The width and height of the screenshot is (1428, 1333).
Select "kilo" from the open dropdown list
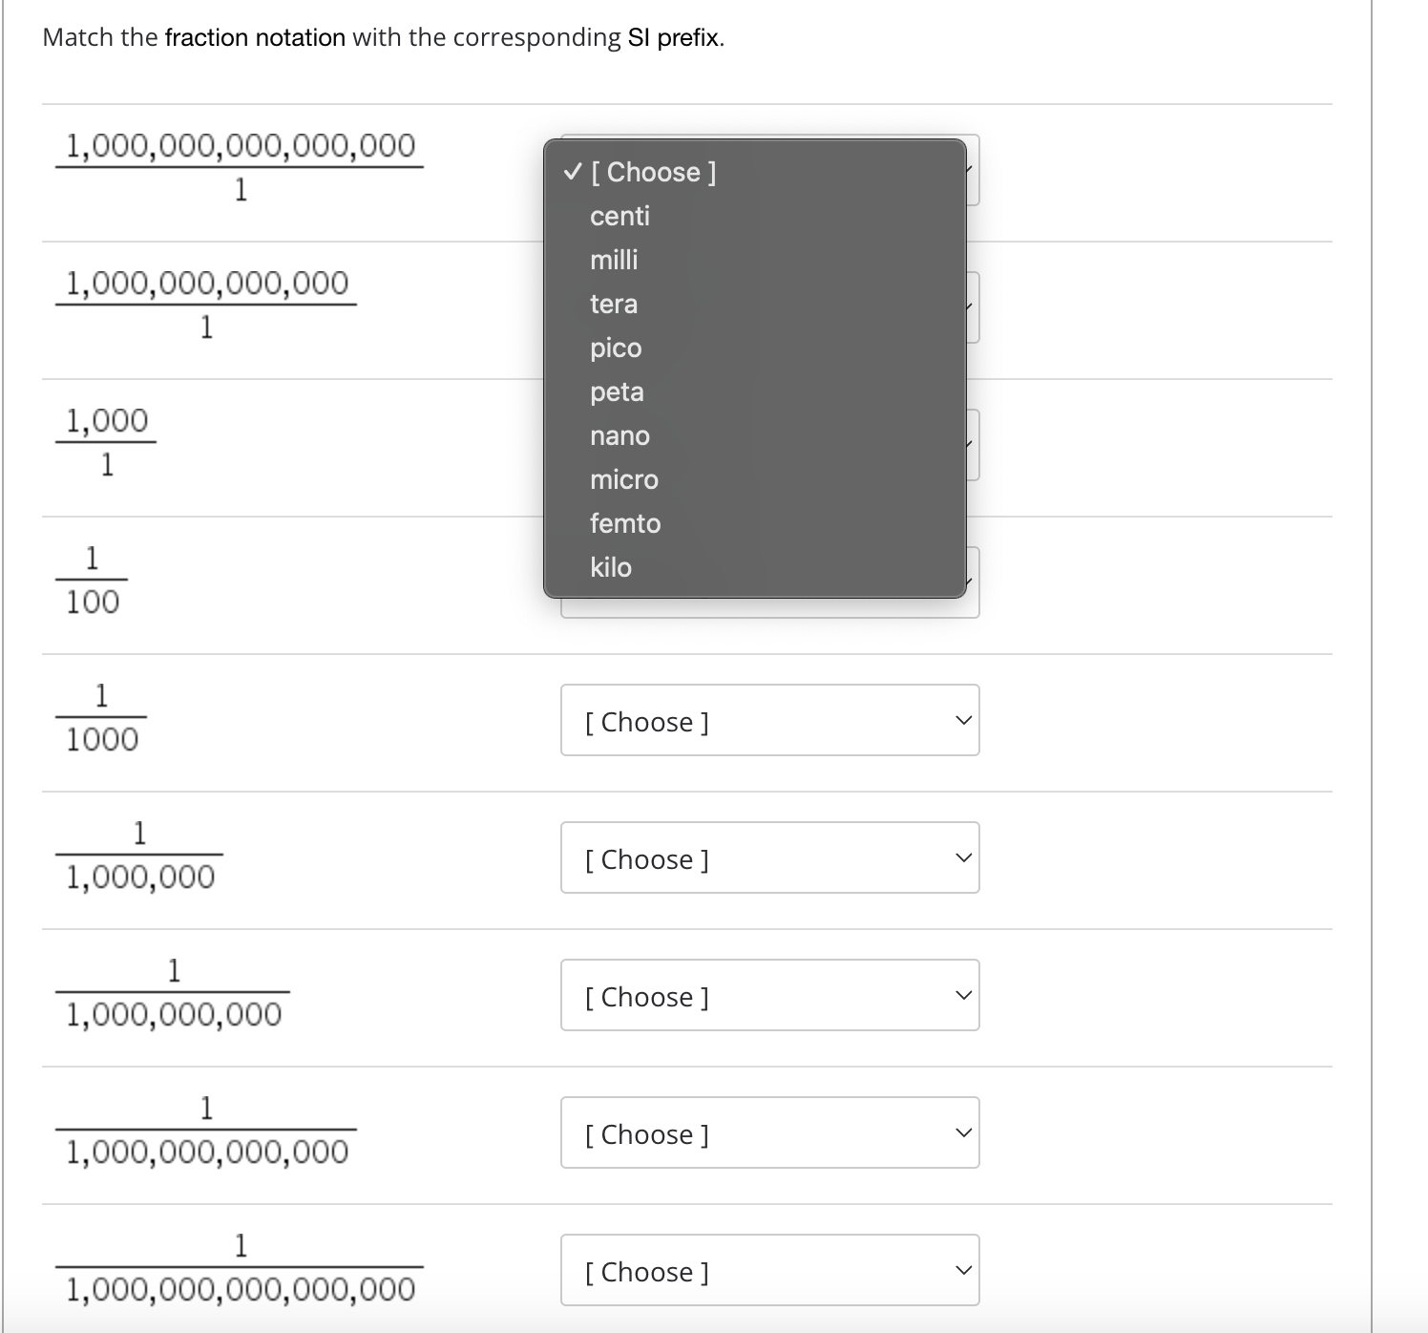point(611,567)
